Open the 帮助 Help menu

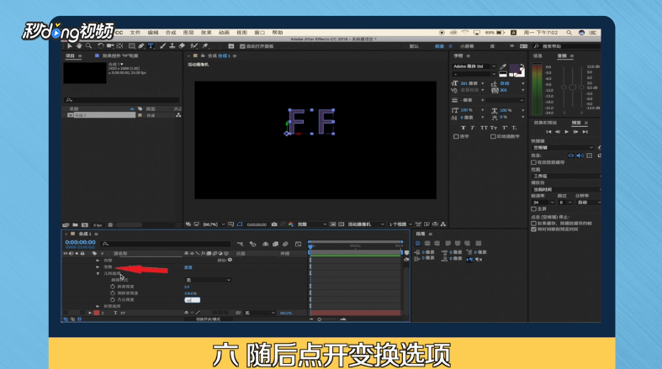click(278, 33)
